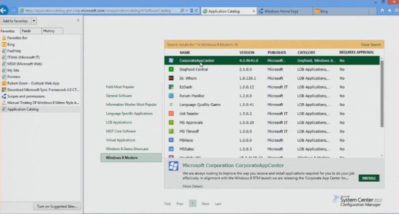Open the favorites star icon
This screenshot has height=214, width=399.
click(390, 10)
